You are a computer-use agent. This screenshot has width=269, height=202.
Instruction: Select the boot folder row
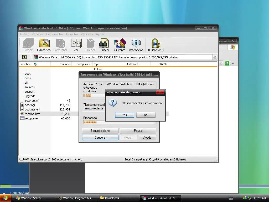coord(27,74)
